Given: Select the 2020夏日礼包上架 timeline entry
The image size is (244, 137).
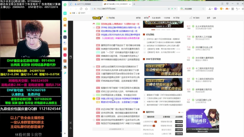Looking at the screenshot, I should pos(204,47).
